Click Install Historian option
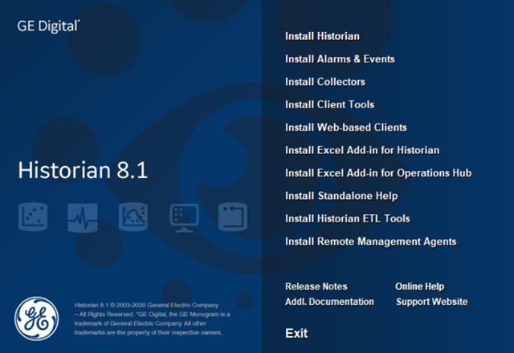This screenshot has height=353, width=514. pos(322,36)
